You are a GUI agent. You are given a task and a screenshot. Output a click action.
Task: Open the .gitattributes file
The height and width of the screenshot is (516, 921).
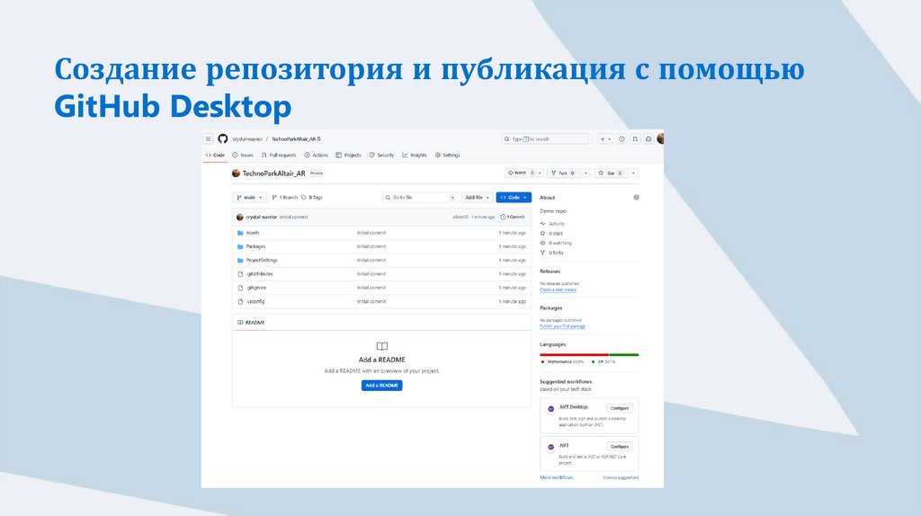[260, 274]
